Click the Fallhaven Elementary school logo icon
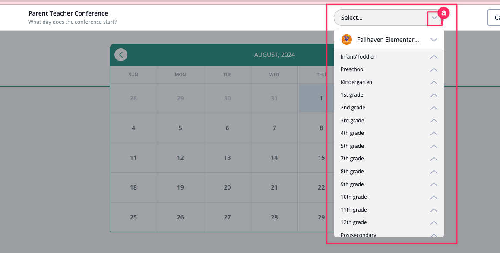 pos(347,40)
